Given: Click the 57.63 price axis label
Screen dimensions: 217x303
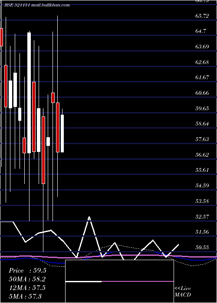Looking at the screenshot, I should point(202,139).
